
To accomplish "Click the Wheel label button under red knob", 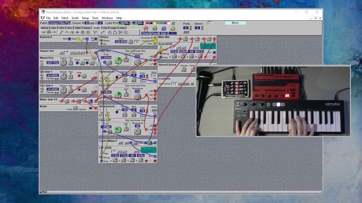I will (x=145, y=33).
